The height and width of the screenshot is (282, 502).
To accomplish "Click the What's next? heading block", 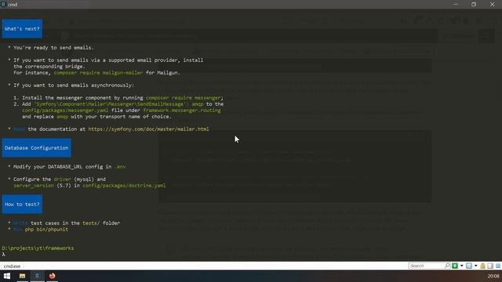I will [22, 29].
